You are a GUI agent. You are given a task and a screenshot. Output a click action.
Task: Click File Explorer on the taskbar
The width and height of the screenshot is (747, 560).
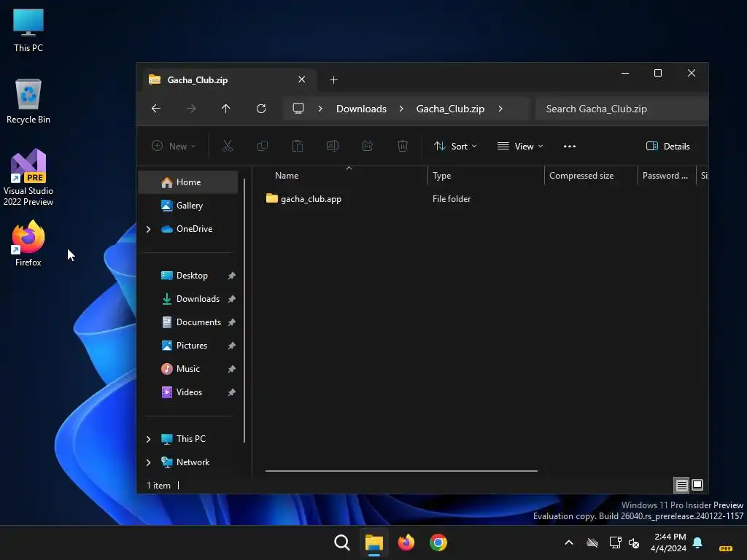374,542
